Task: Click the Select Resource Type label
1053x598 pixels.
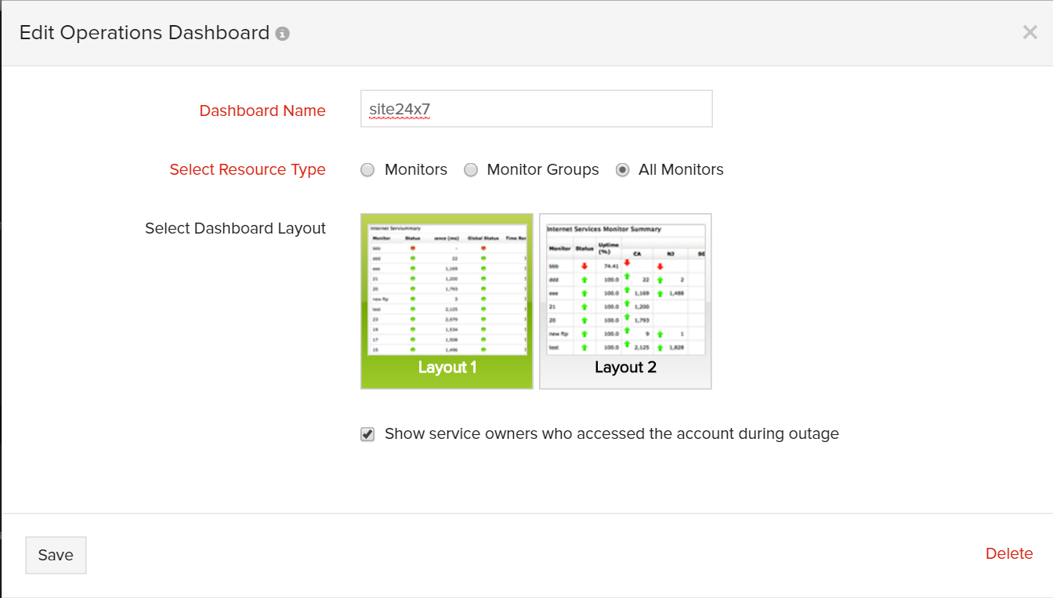Action: point(248,170)
